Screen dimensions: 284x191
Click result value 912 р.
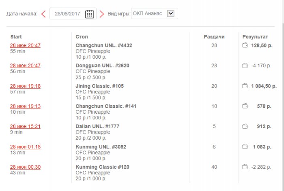pyautogui.click(x=264, y=126)
